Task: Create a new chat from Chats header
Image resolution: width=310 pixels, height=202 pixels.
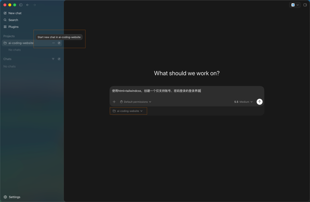Action: 59,59
